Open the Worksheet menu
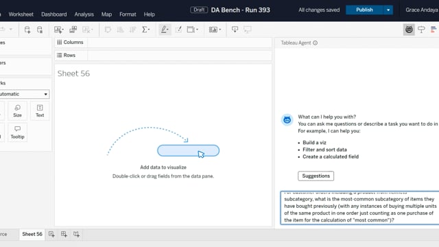Screen dimensions: 439x247 [21, 14]
